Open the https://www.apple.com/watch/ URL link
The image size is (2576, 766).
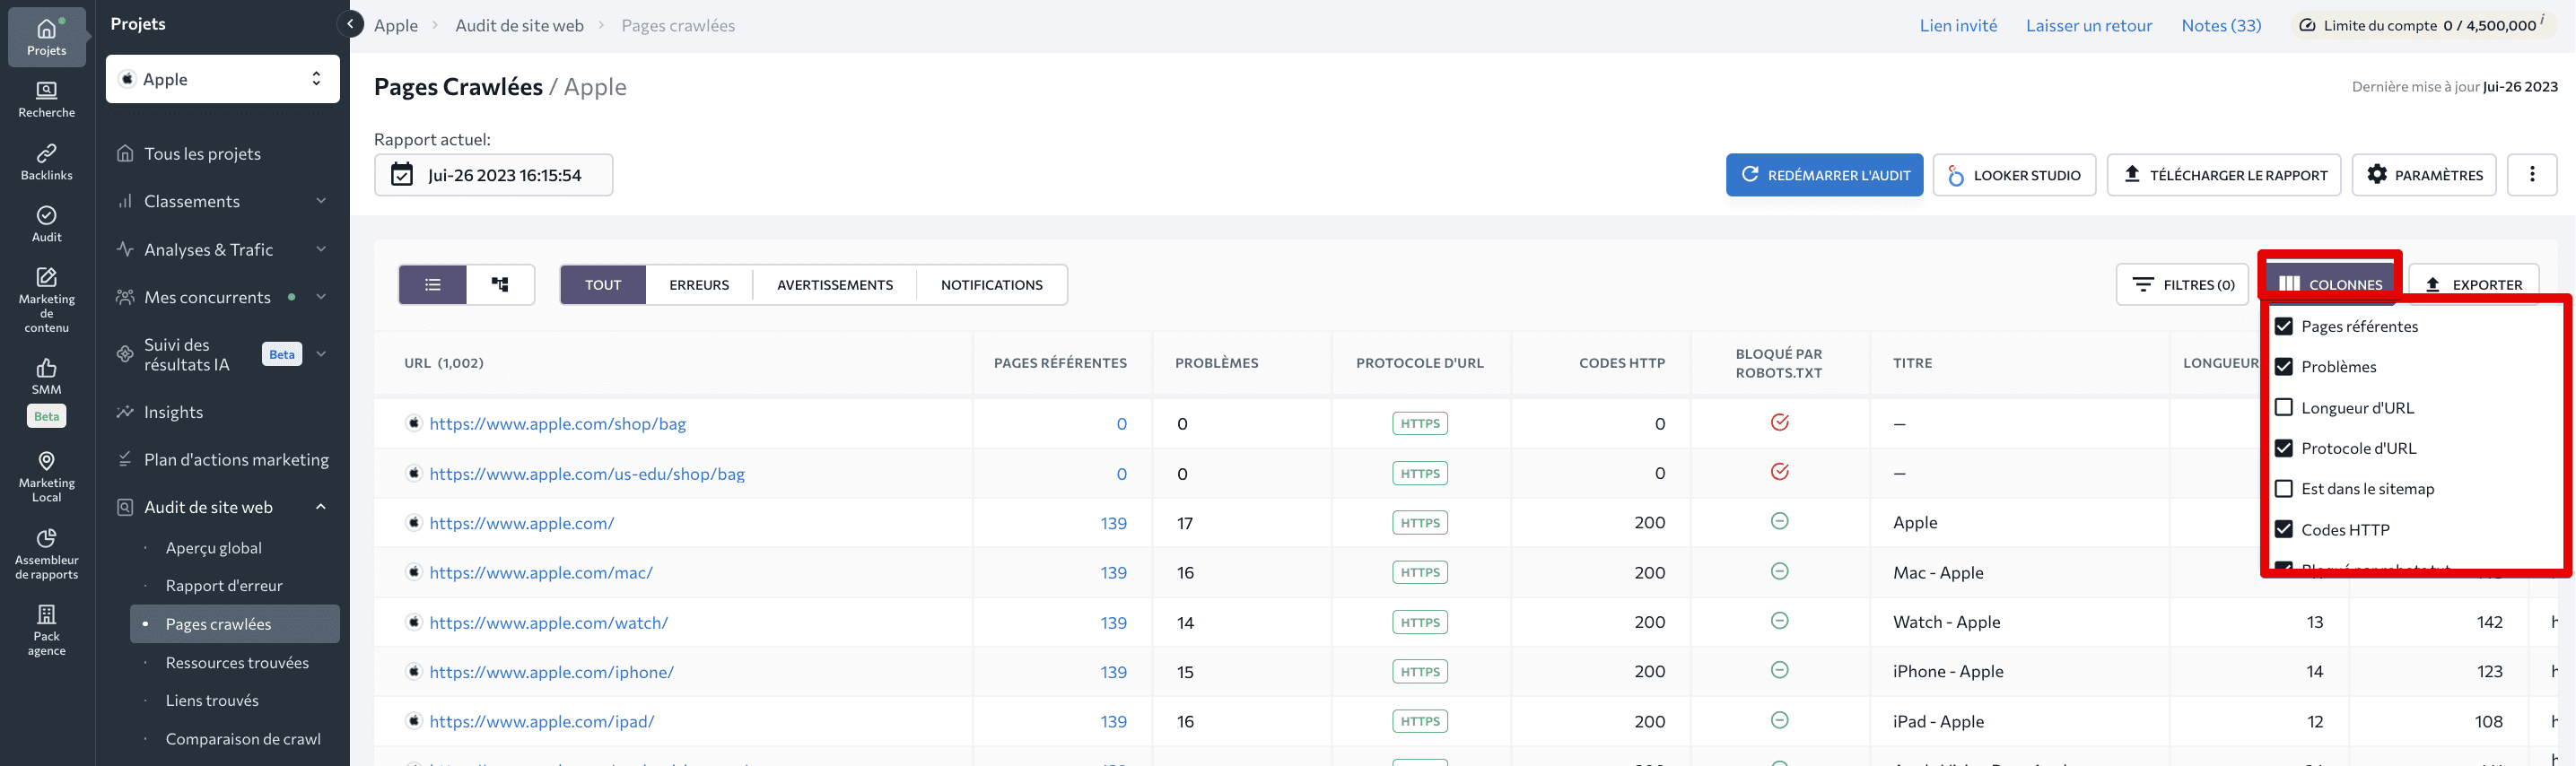click(548, 622)
